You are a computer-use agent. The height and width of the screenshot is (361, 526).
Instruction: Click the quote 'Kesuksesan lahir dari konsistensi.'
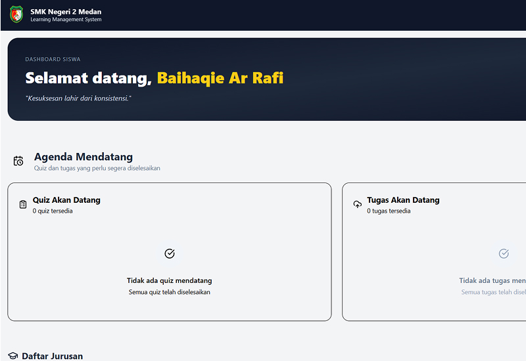click(x=78, y=98)
